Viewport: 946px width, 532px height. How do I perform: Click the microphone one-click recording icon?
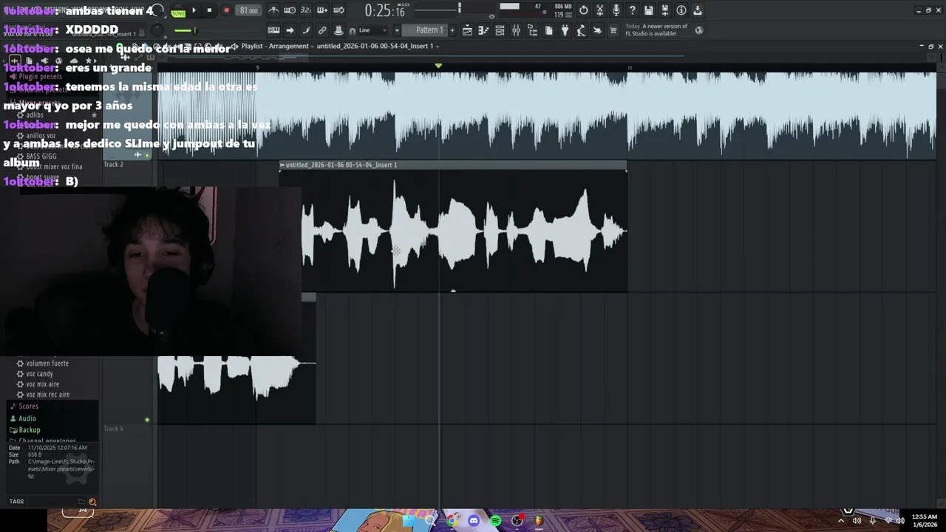tap(616, 10)
